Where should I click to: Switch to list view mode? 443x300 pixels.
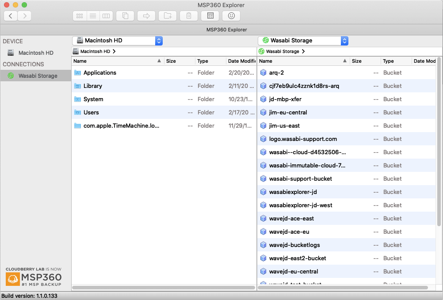pyautogui.click(x=93, y=16)
